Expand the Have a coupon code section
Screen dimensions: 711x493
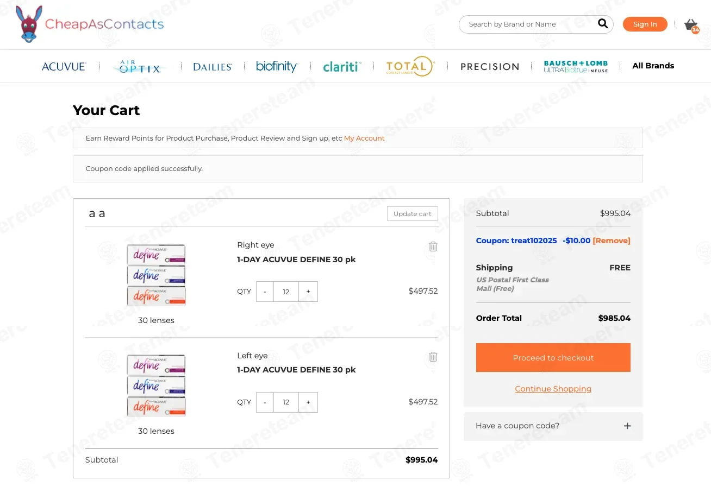[627, 426]
